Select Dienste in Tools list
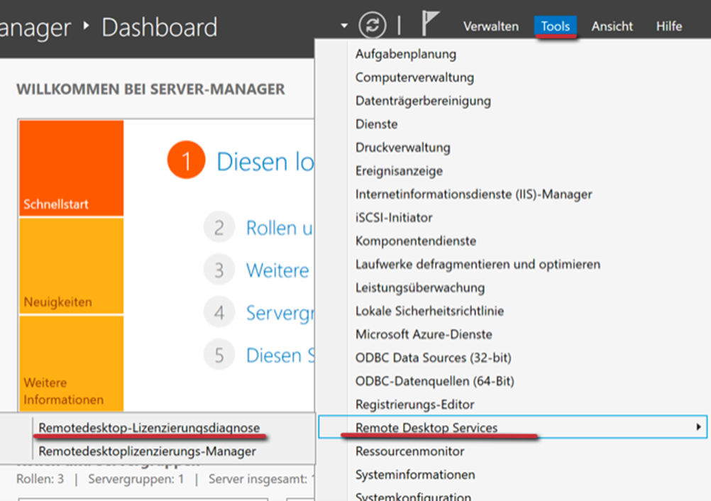 coord(376,124)
